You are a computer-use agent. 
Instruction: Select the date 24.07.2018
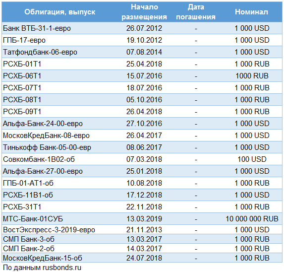pyautogui.click(x=144, y=258)
